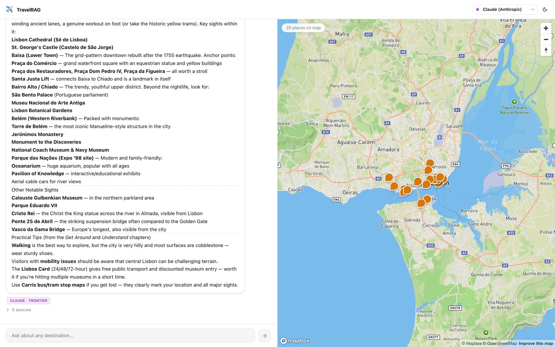Click the EN377 road shield
Image resolution: width=555 pixels, height=347 pixels.
pos(433,337)
